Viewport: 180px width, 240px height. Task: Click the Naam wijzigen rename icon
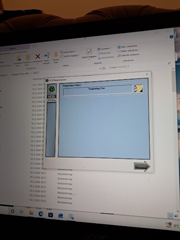tap(47, 56)
